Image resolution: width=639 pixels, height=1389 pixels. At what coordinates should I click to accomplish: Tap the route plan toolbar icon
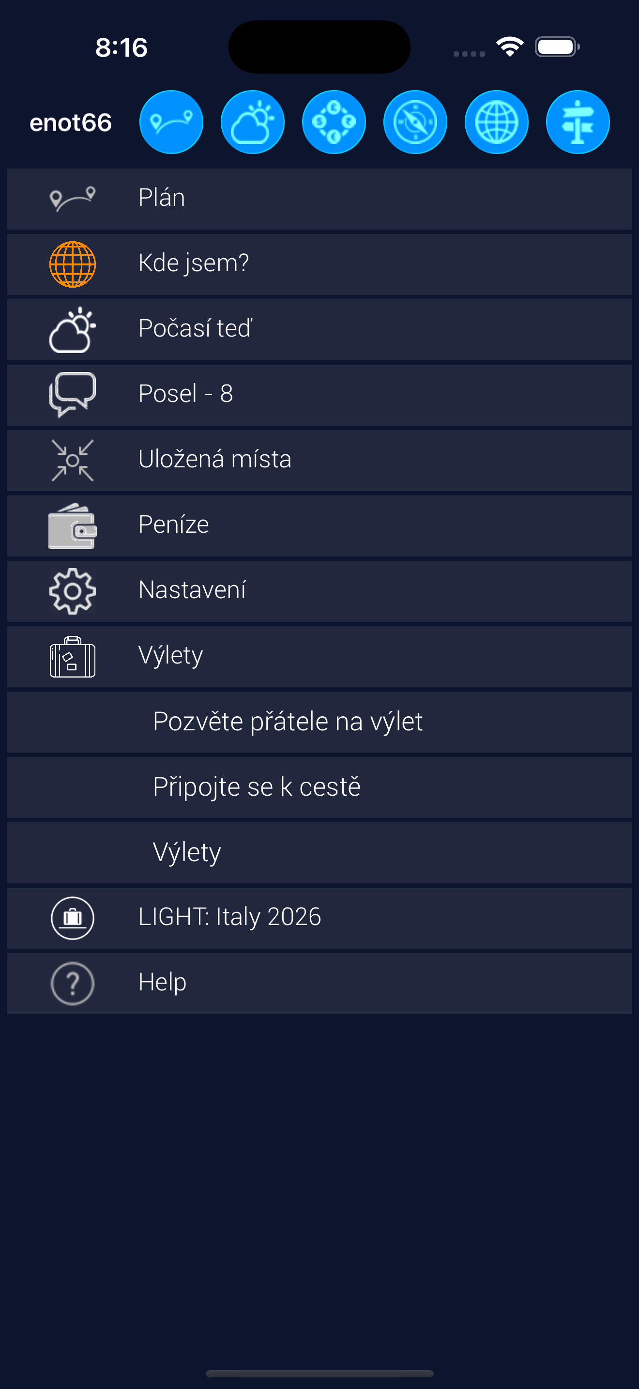coord(171,123)
